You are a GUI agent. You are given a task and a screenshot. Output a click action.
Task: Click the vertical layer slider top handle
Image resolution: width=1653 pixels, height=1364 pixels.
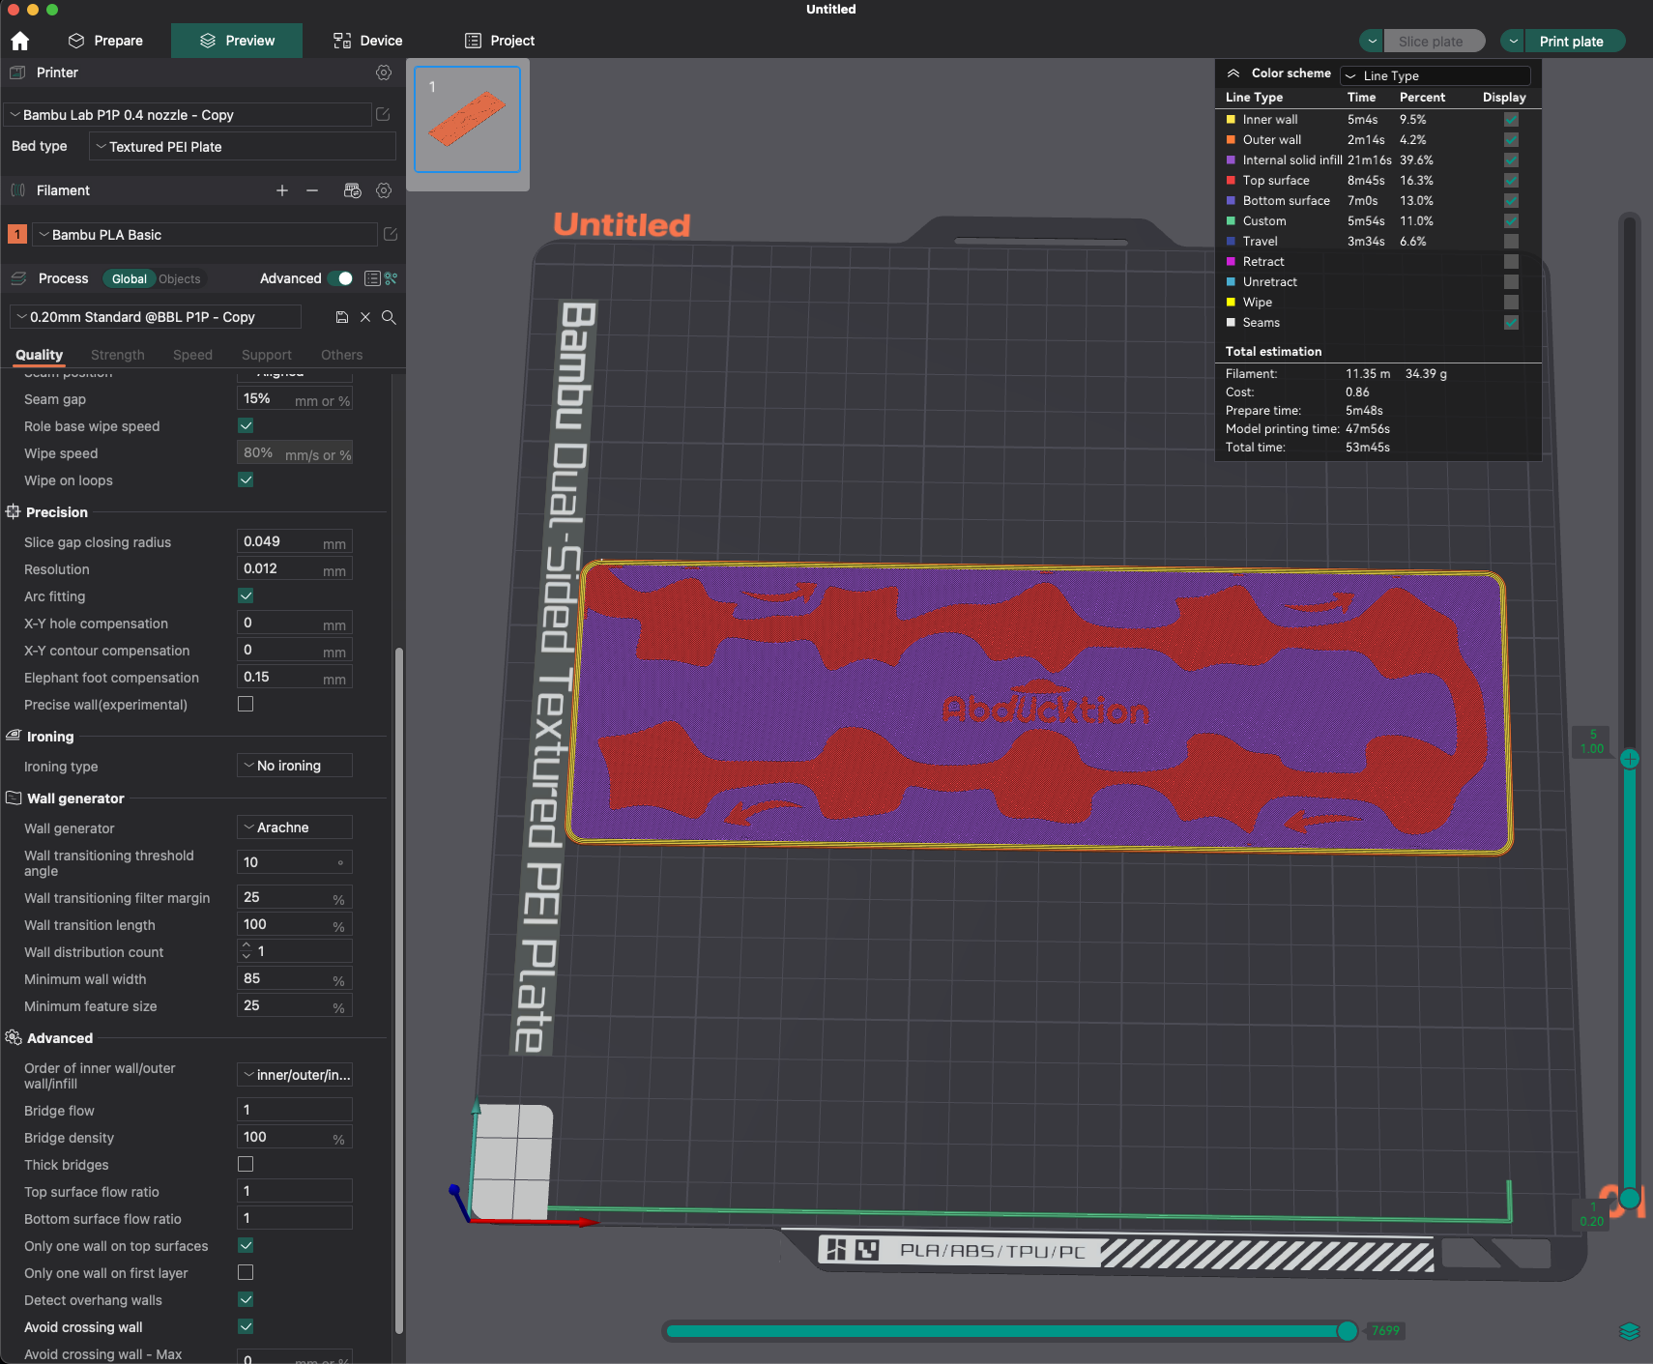[1630, 759]
